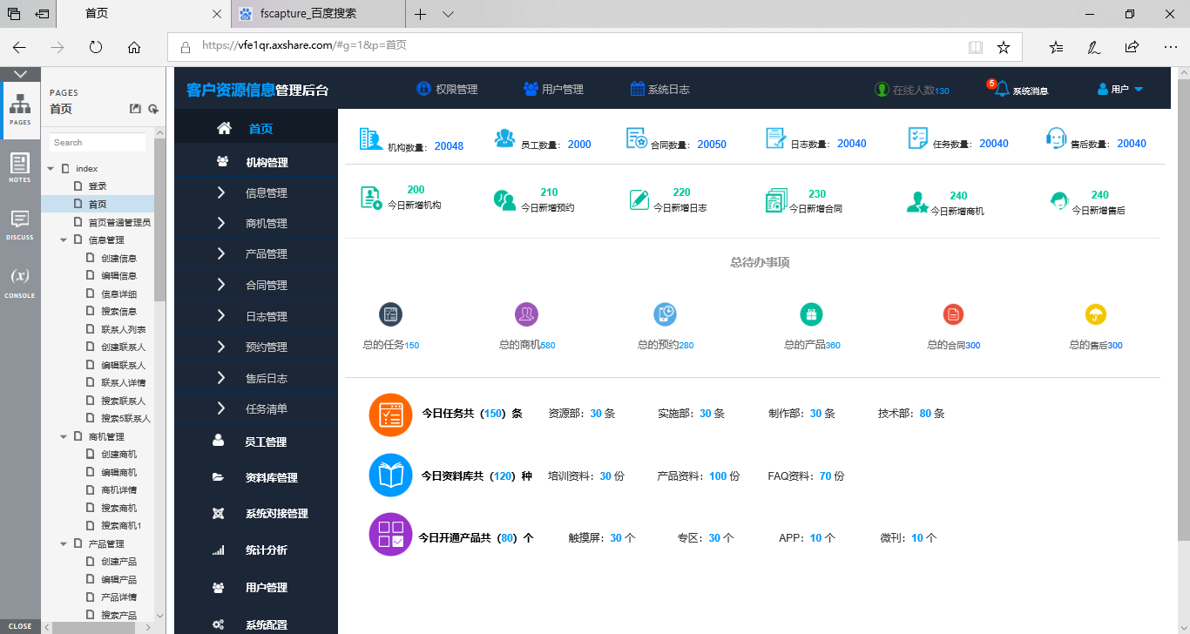This screenshot has width=1190, height=634.
Task: Click the 系统日志 calendar icon in header
Action: (x=638, y=89)
